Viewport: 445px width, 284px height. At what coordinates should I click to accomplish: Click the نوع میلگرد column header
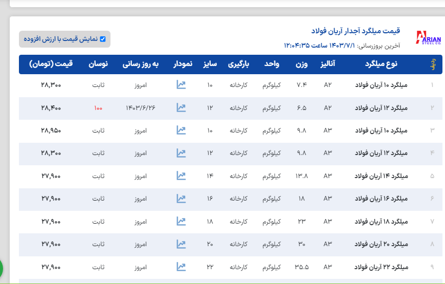[x=381, y=64]
